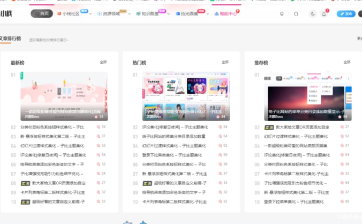
Task: View all entries in 推荐榜 via 全部
Action: (x=347, y=62)
